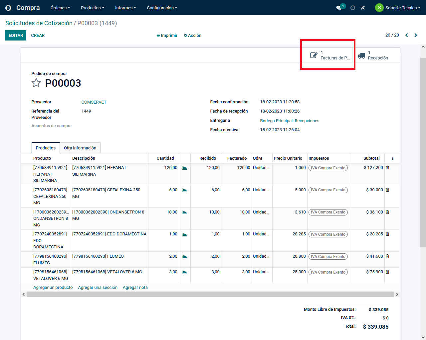Click Agregar un producto link

[53, 288]
